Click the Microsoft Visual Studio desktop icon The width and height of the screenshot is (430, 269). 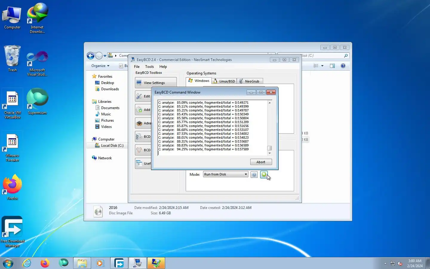click(x=37, y=63)
